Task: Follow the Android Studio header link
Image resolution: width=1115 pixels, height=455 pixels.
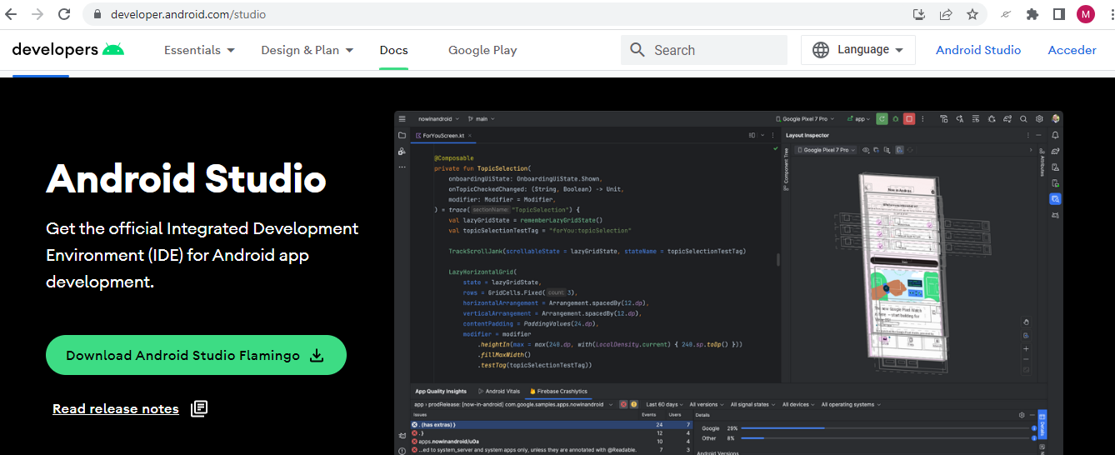Action: click(x=978, y=50)
